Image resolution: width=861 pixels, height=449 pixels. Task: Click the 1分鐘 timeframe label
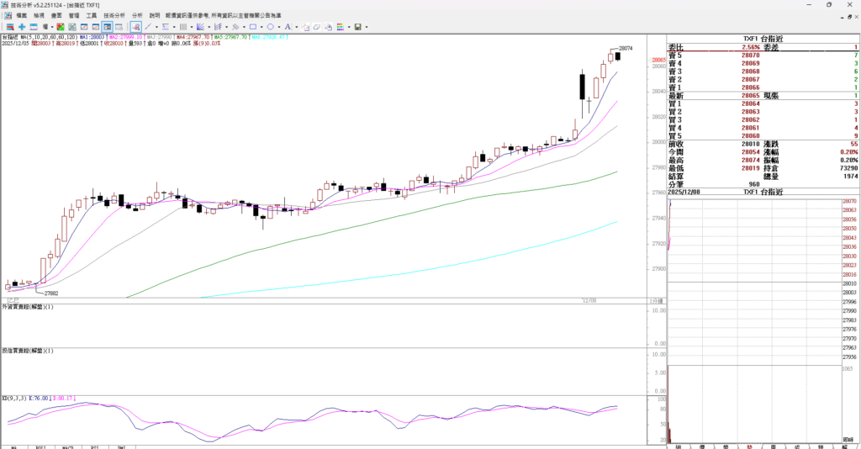pos(655,300)
